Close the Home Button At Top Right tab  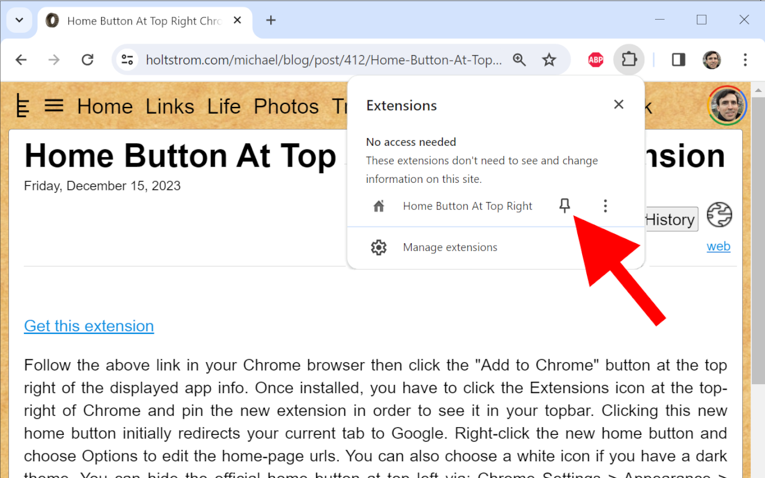[237, 20]
